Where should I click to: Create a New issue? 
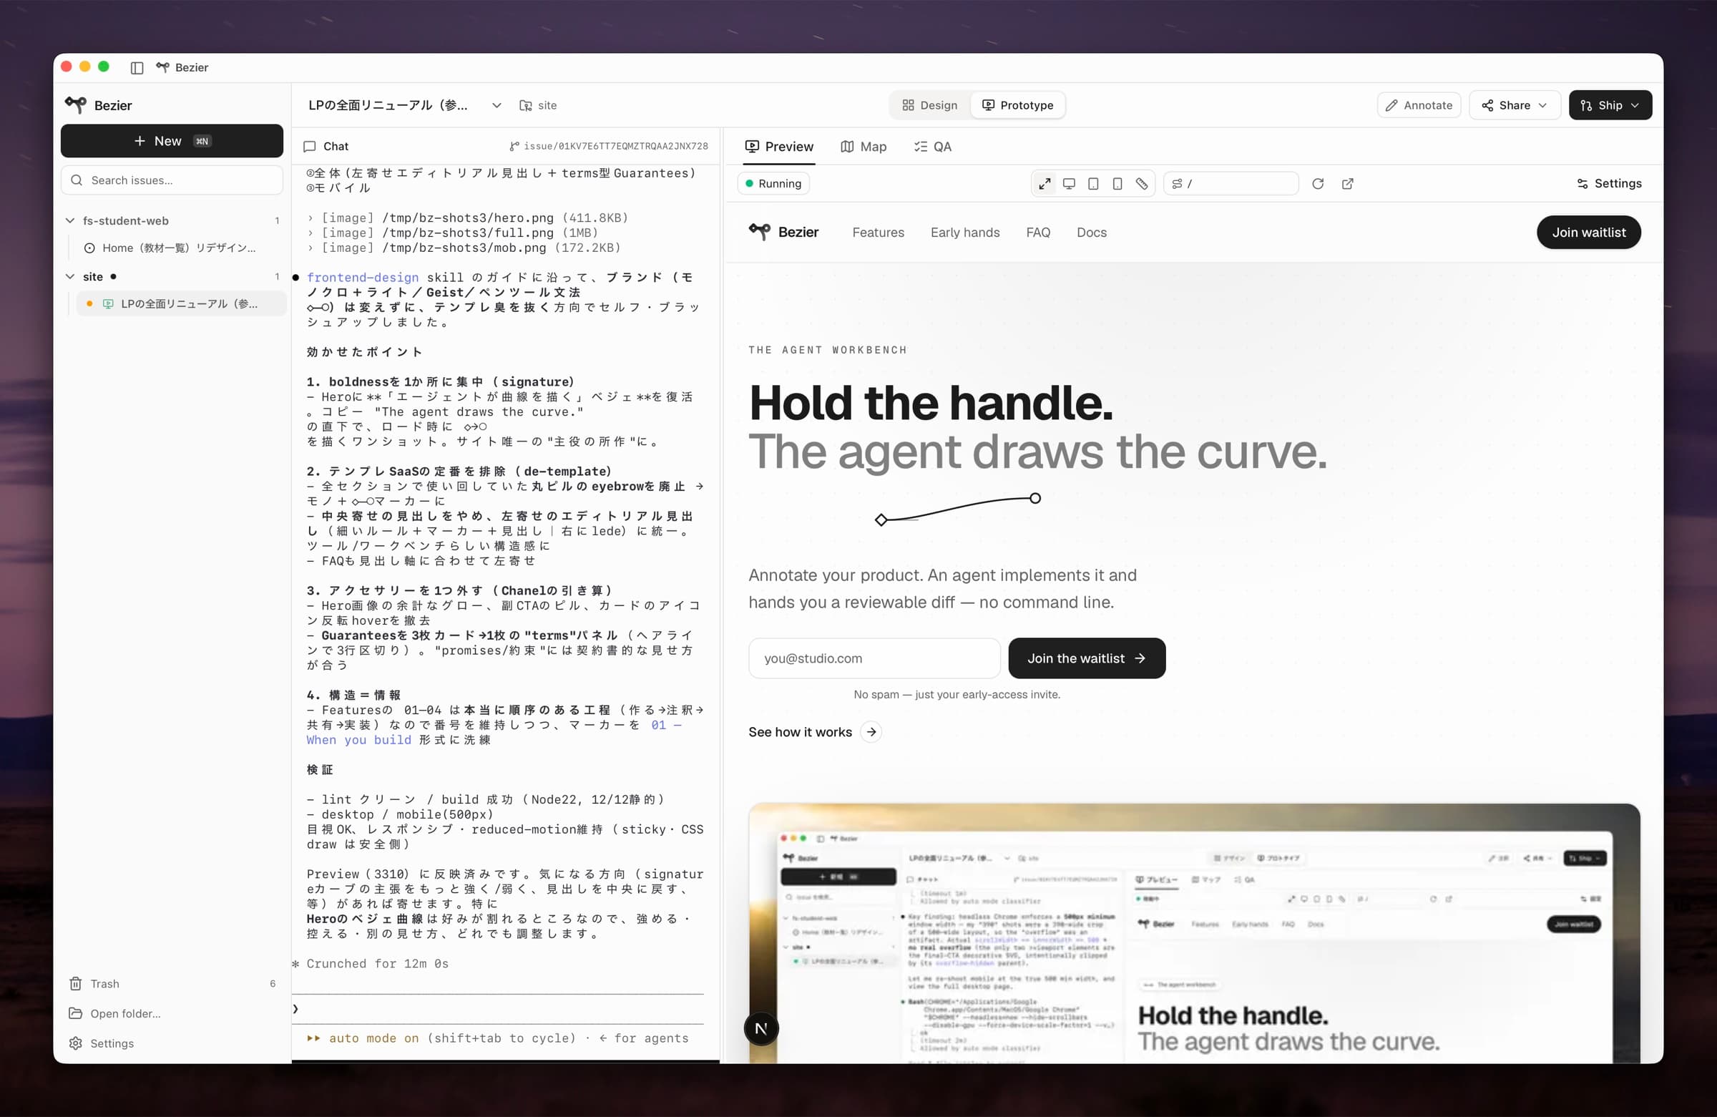(172, 141)
